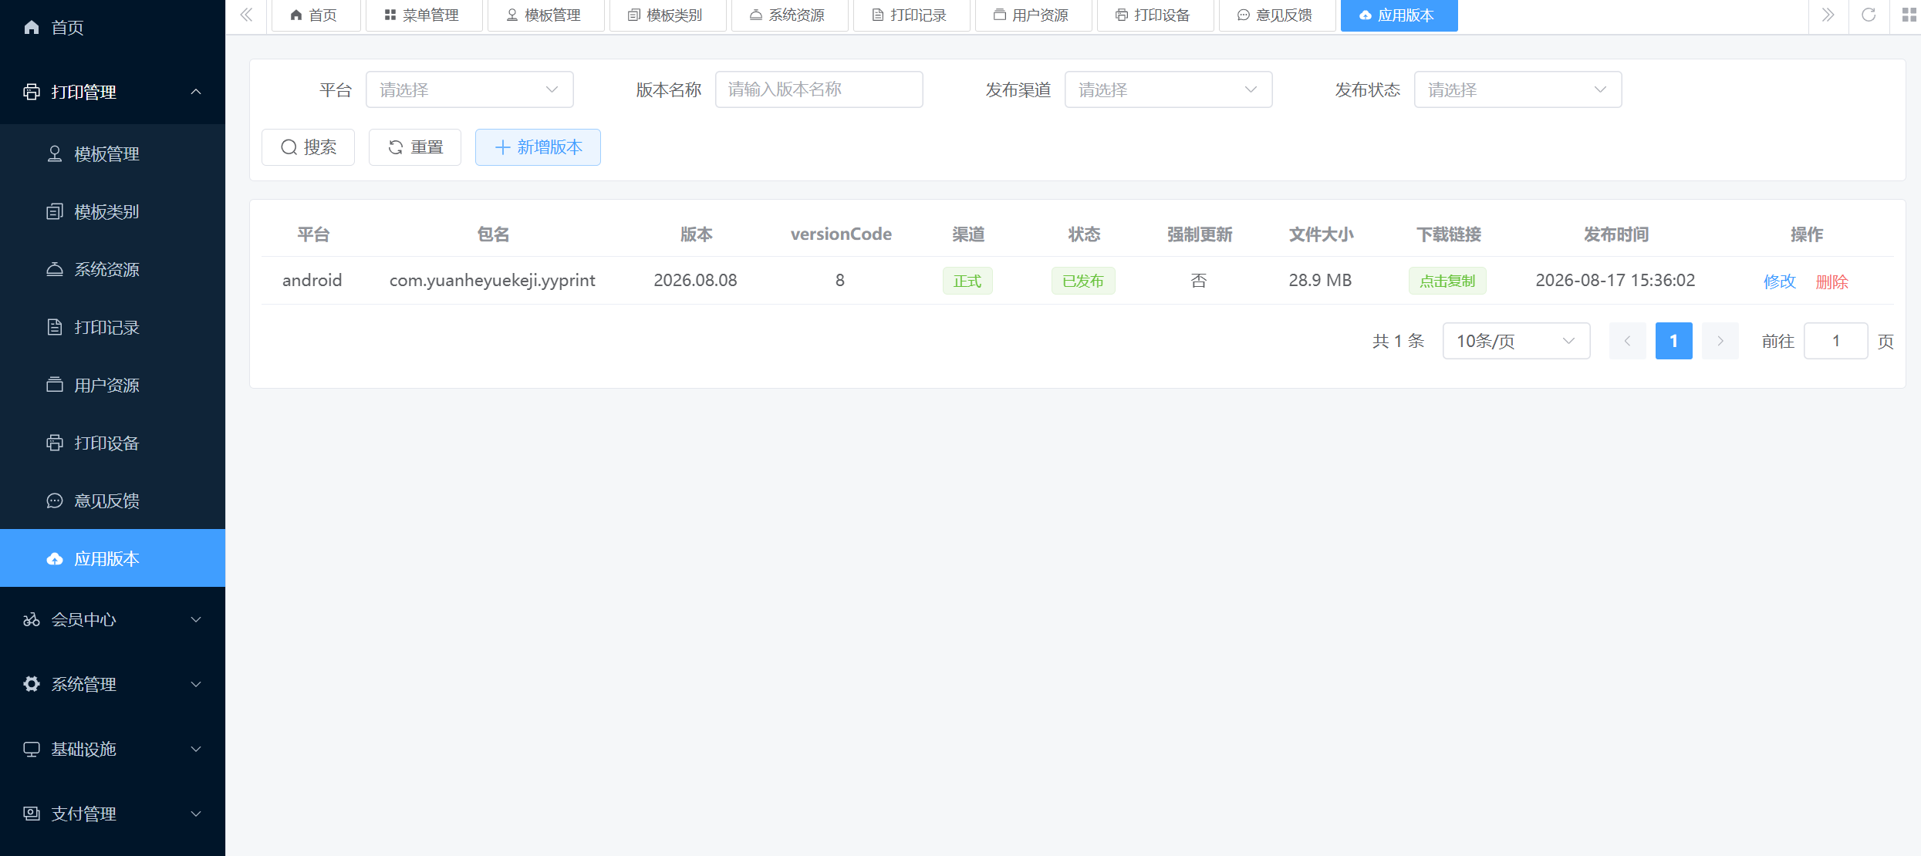Click the tab bar scroll-right double chevron
The height and width of the screenshot is (856, 1921).
(x=1828, y=15)
